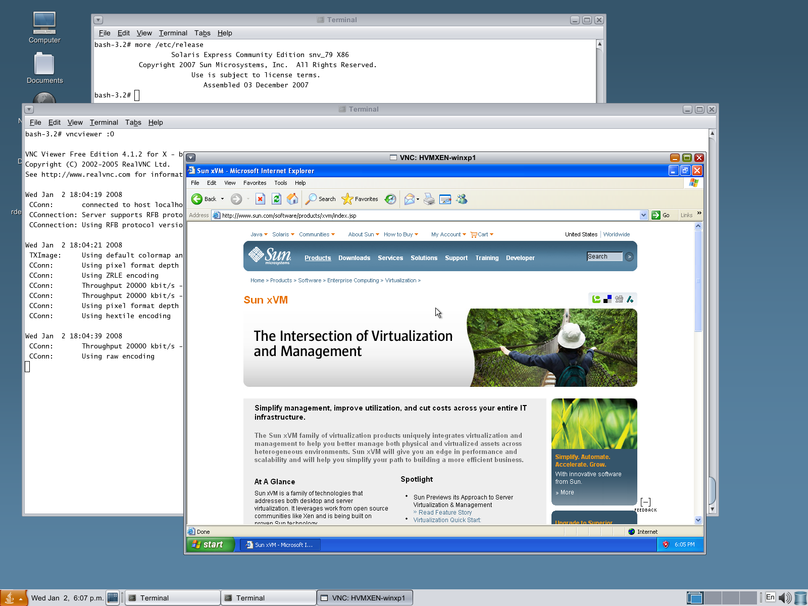Click the IE Messenger people icon
The width and height of the screenshot is (808, 606).
point(462,199)
